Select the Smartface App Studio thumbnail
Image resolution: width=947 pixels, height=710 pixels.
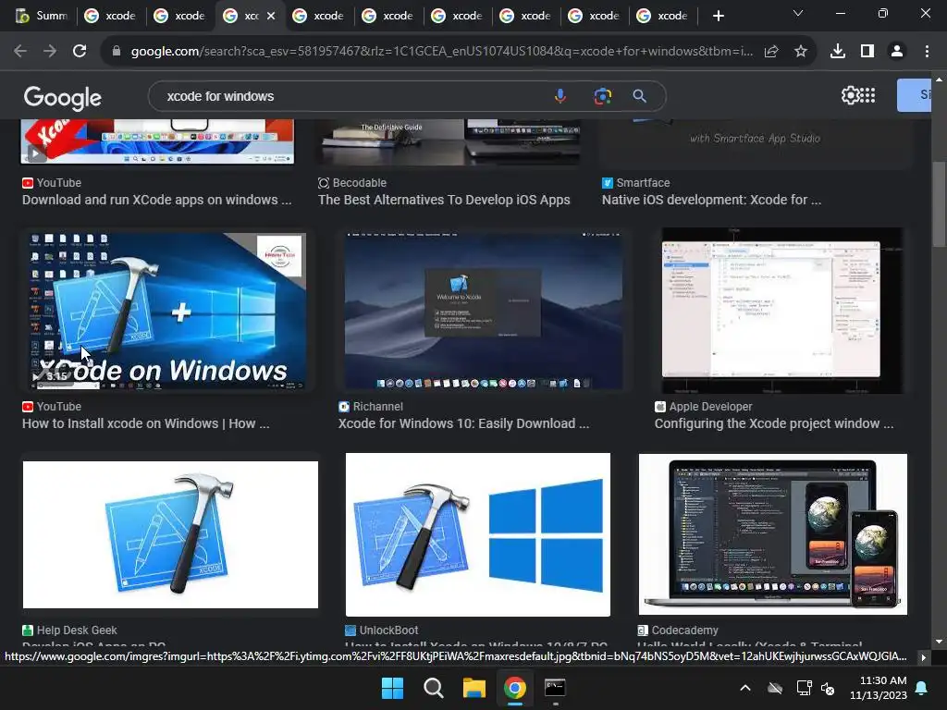755,142
